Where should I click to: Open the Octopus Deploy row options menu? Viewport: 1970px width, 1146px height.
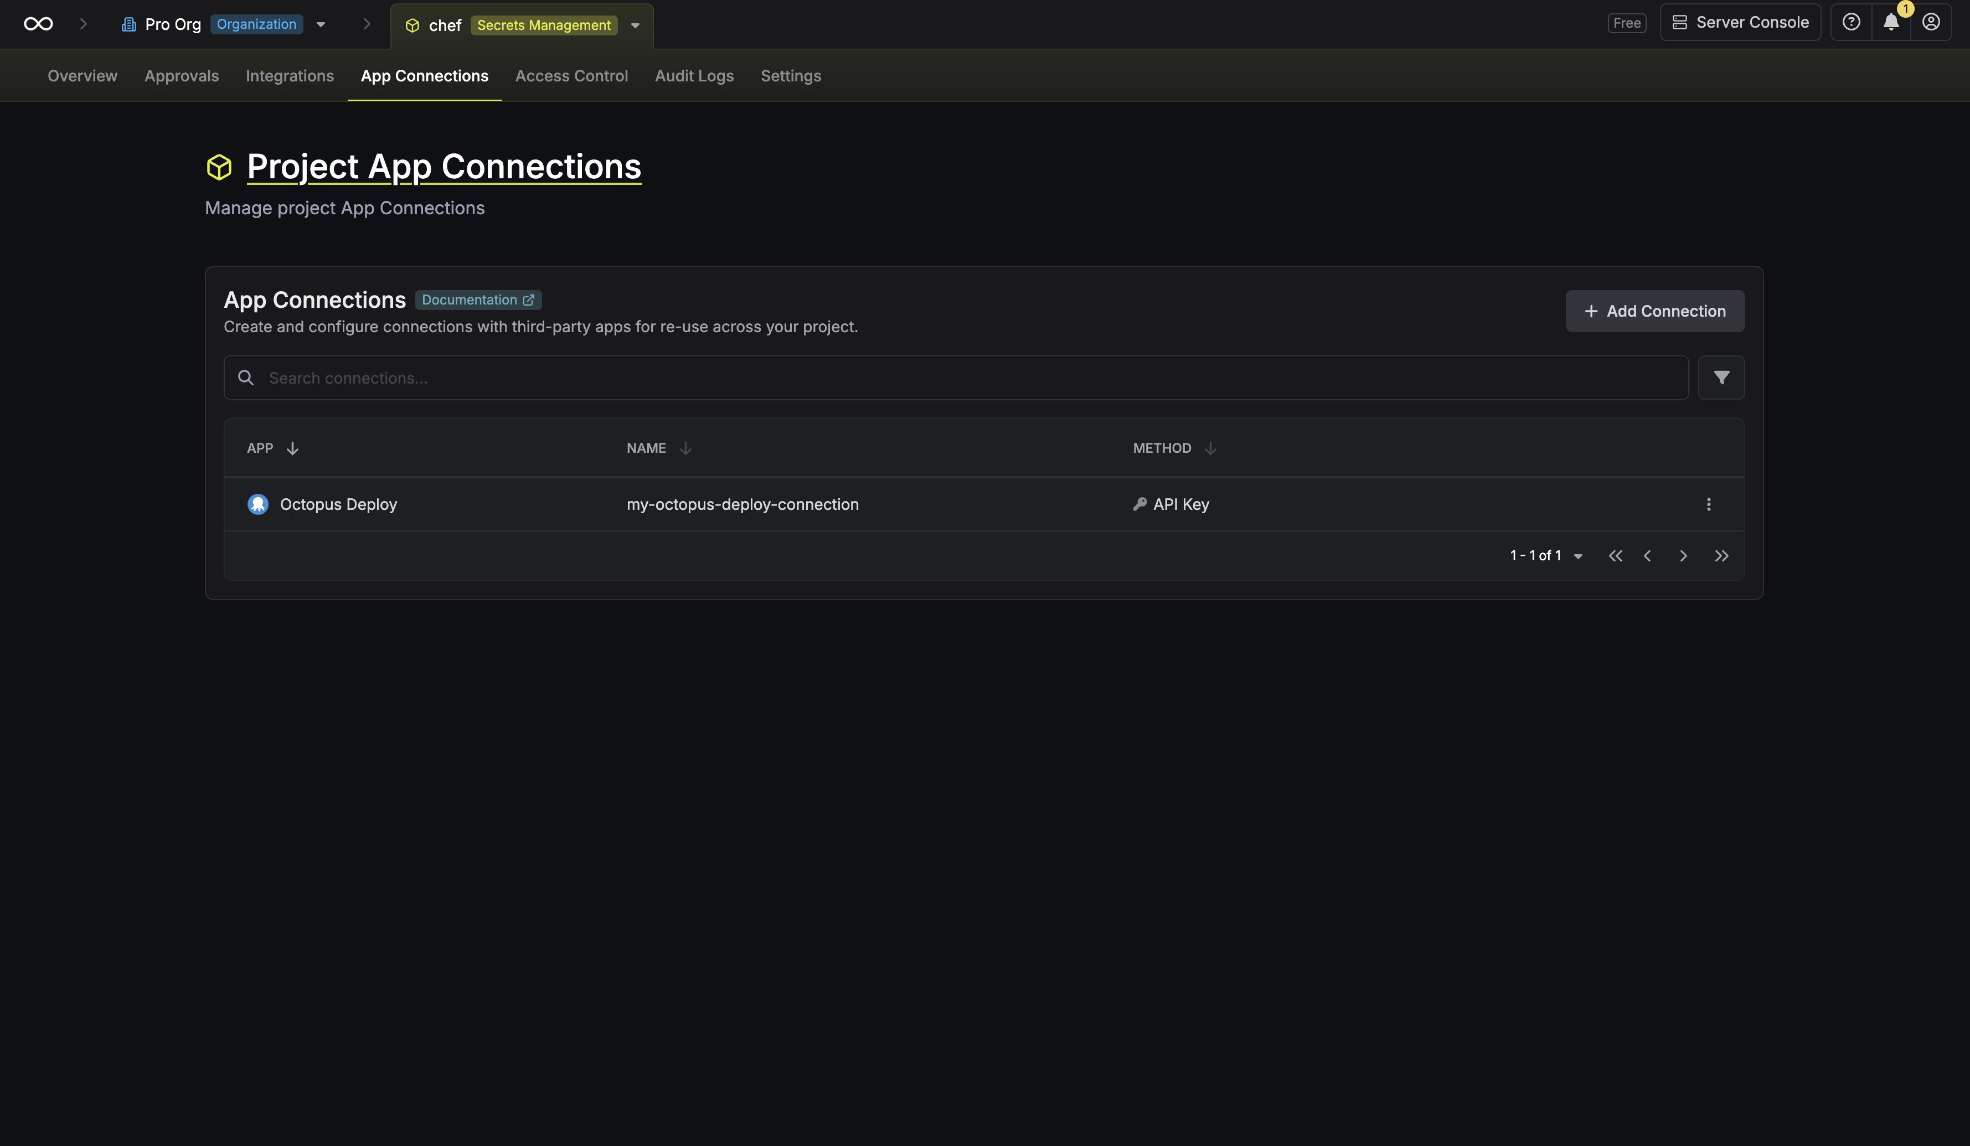[1708, 504]
